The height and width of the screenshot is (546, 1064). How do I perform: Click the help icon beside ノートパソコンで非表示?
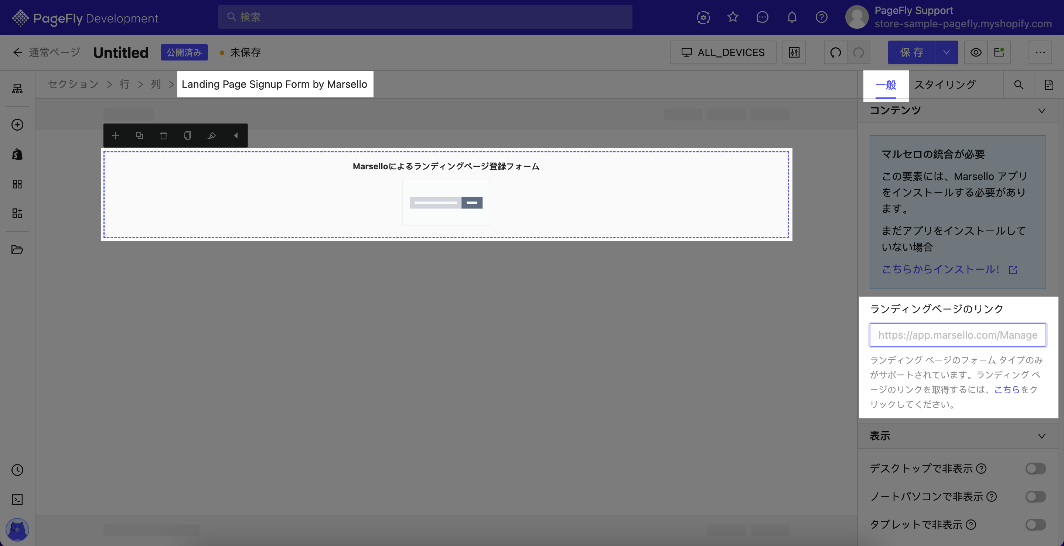click(992, 497)
